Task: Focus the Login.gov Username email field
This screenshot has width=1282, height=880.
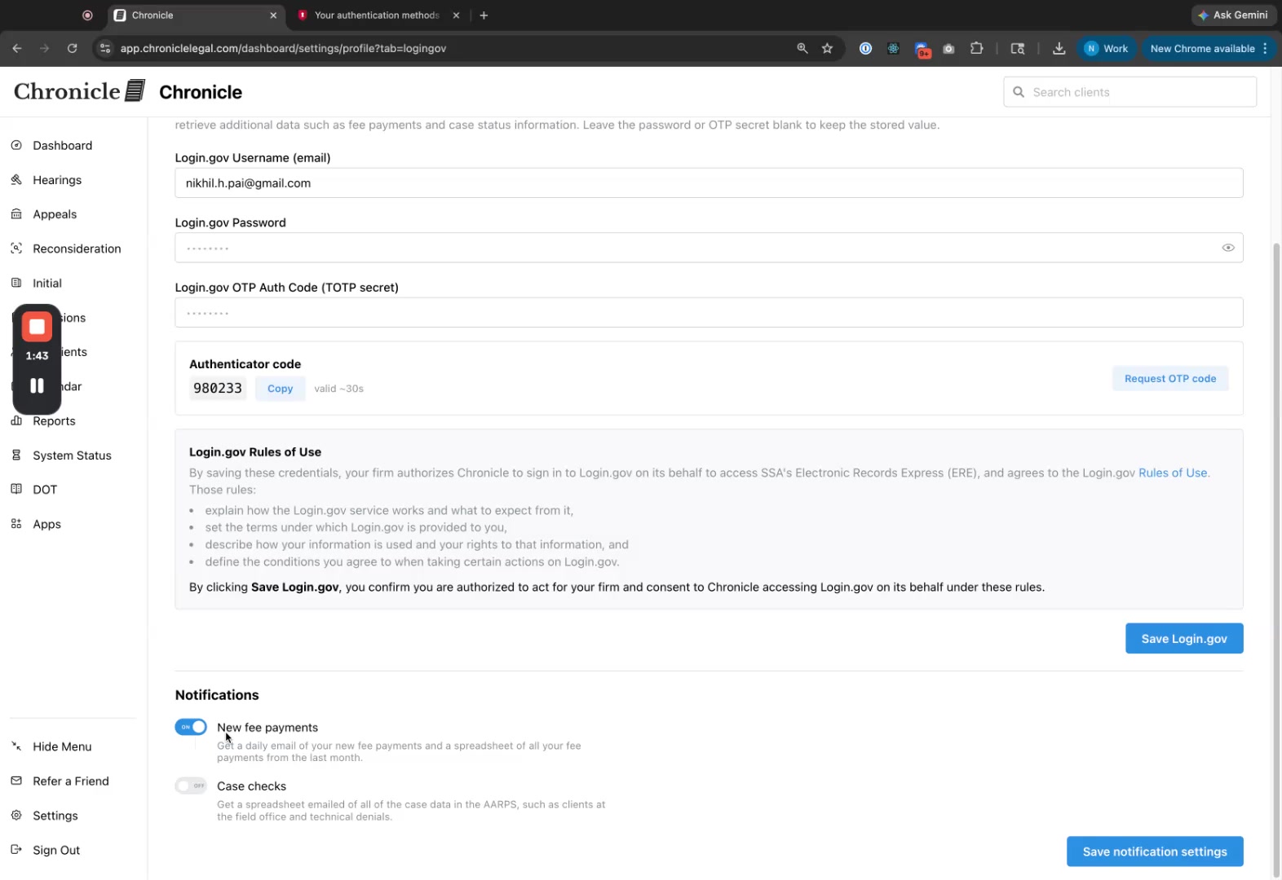Action: coord(708,183)
